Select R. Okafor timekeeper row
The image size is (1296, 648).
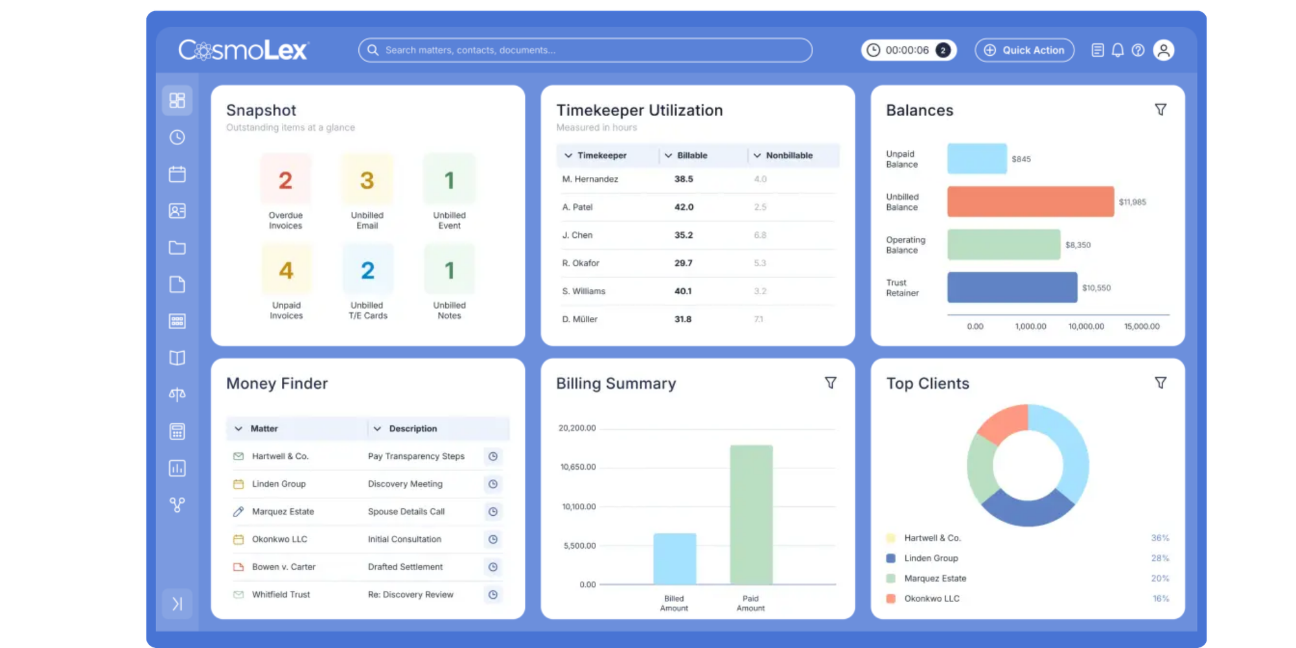[x=698, y=263]
